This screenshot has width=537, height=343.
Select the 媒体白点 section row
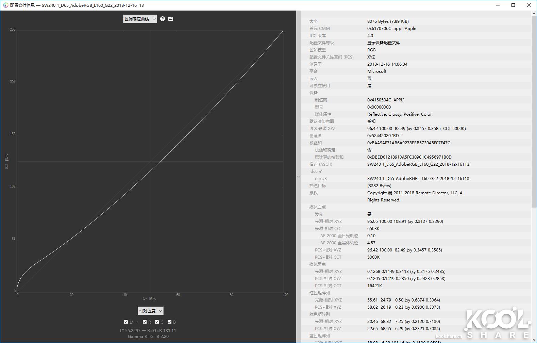pyautogui.click(x=318, y=207)
